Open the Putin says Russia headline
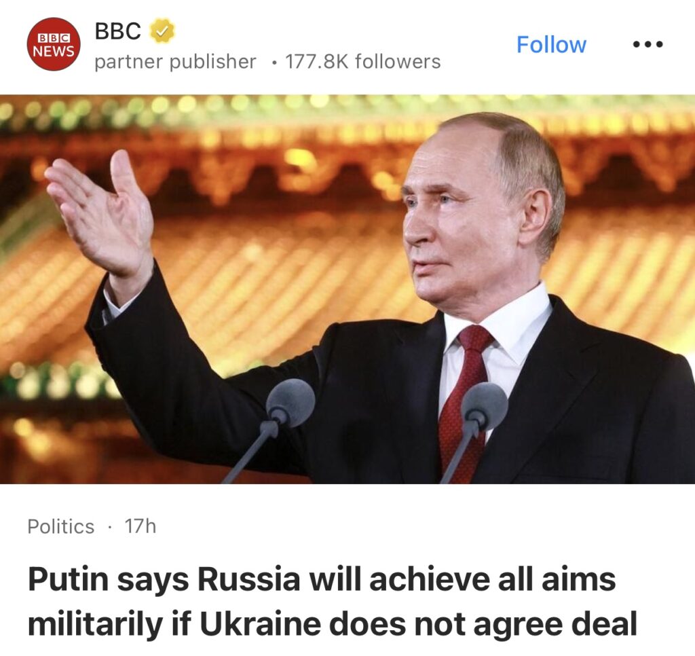695x656 pixels. [333, 602]
